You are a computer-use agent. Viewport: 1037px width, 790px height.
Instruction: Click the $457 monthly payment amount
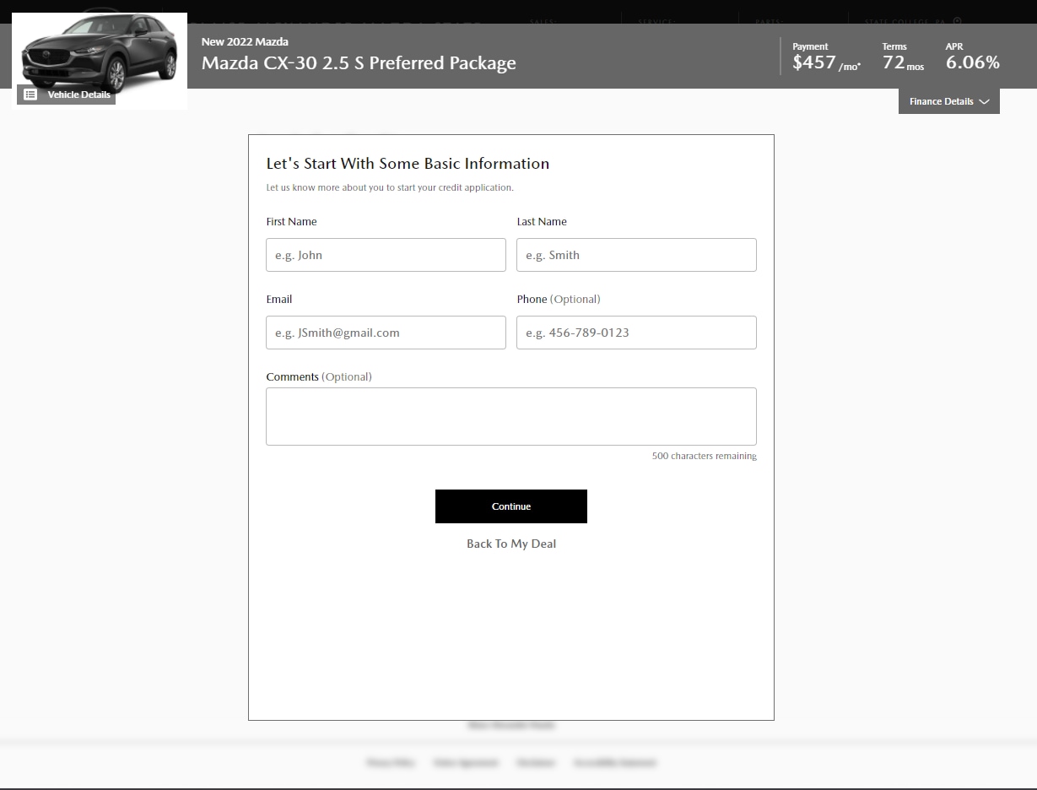point(826,62)
